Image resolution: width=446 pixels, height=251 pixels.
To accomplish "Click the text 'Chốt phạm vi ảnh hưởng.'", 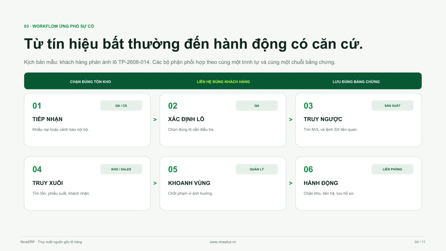I will click(x=191, y=193).
